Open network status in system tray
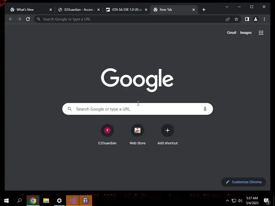 234,201
